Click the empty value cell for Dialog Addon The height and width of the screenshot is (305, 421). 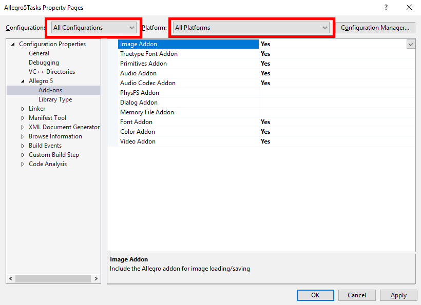tap(337, 103)
